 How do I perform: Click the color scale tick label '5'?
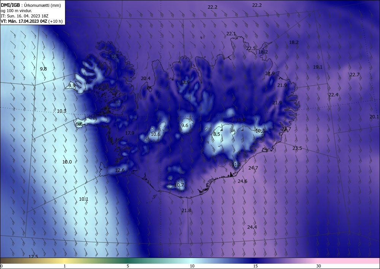(128, 266)
